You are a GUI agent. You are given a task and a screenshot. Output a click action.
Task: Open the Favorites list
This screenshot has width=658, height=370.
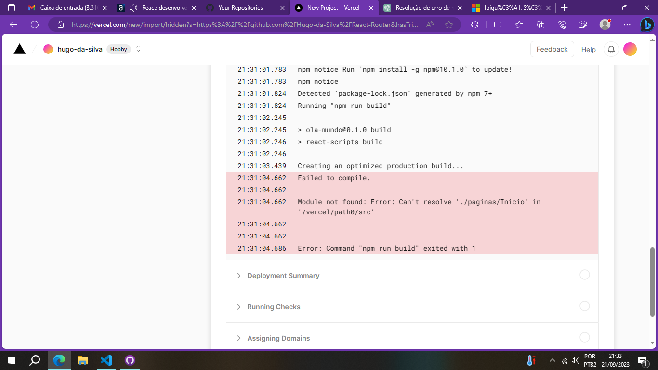(519, 25)
